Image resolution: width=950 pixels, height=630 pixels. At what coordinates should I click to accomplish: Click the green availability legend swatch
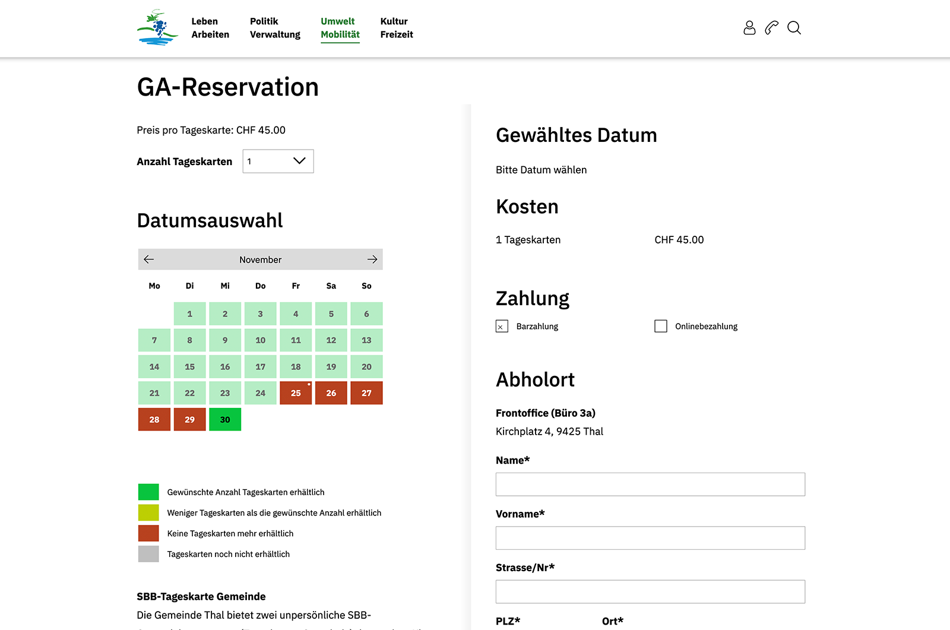tap(148, 492)
